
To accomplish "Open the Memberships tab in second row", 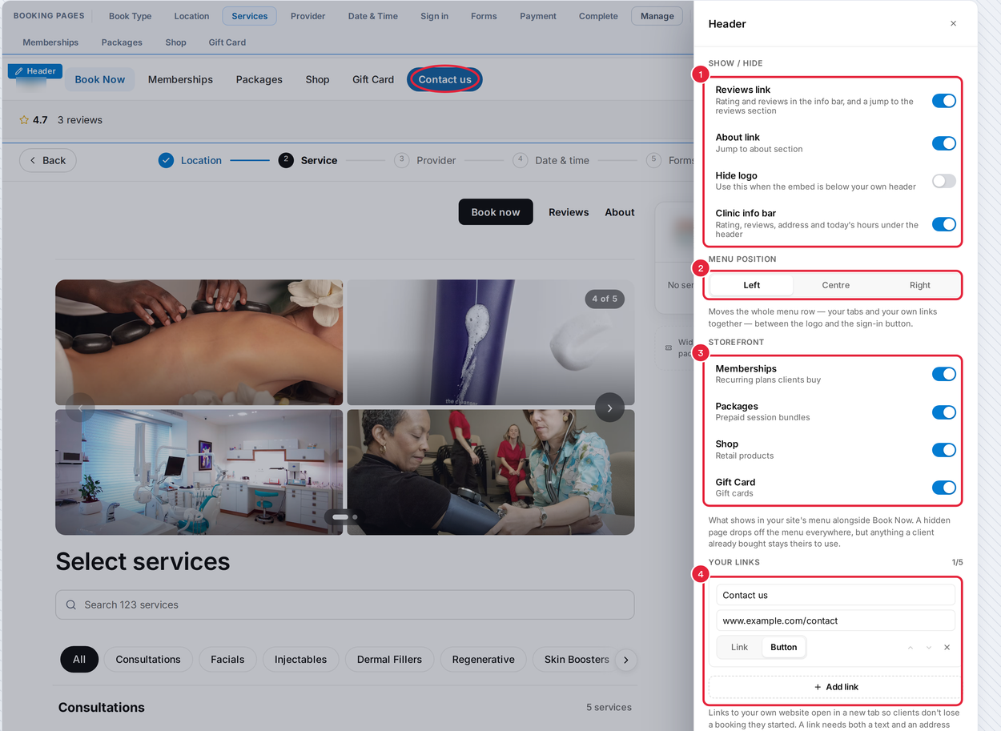I will click(x=50, y=42).
